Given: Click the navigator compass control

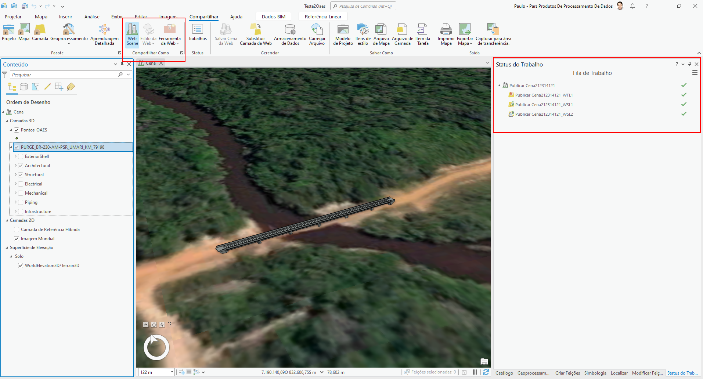Looking at the screenshot, I should (x=156, y=347).
